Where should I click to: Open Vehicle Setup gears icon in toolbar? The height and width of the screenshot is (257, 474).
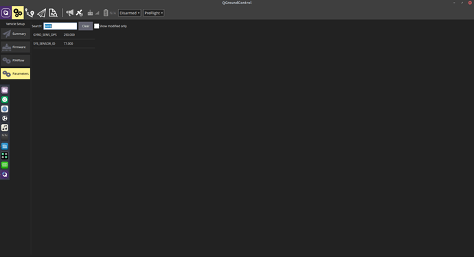click(x=18, y=13)
